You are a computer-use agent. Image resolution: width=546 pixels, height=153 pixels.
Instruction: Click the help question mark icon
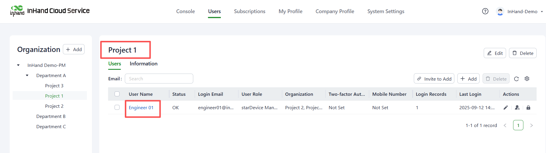tap(485, 11)
